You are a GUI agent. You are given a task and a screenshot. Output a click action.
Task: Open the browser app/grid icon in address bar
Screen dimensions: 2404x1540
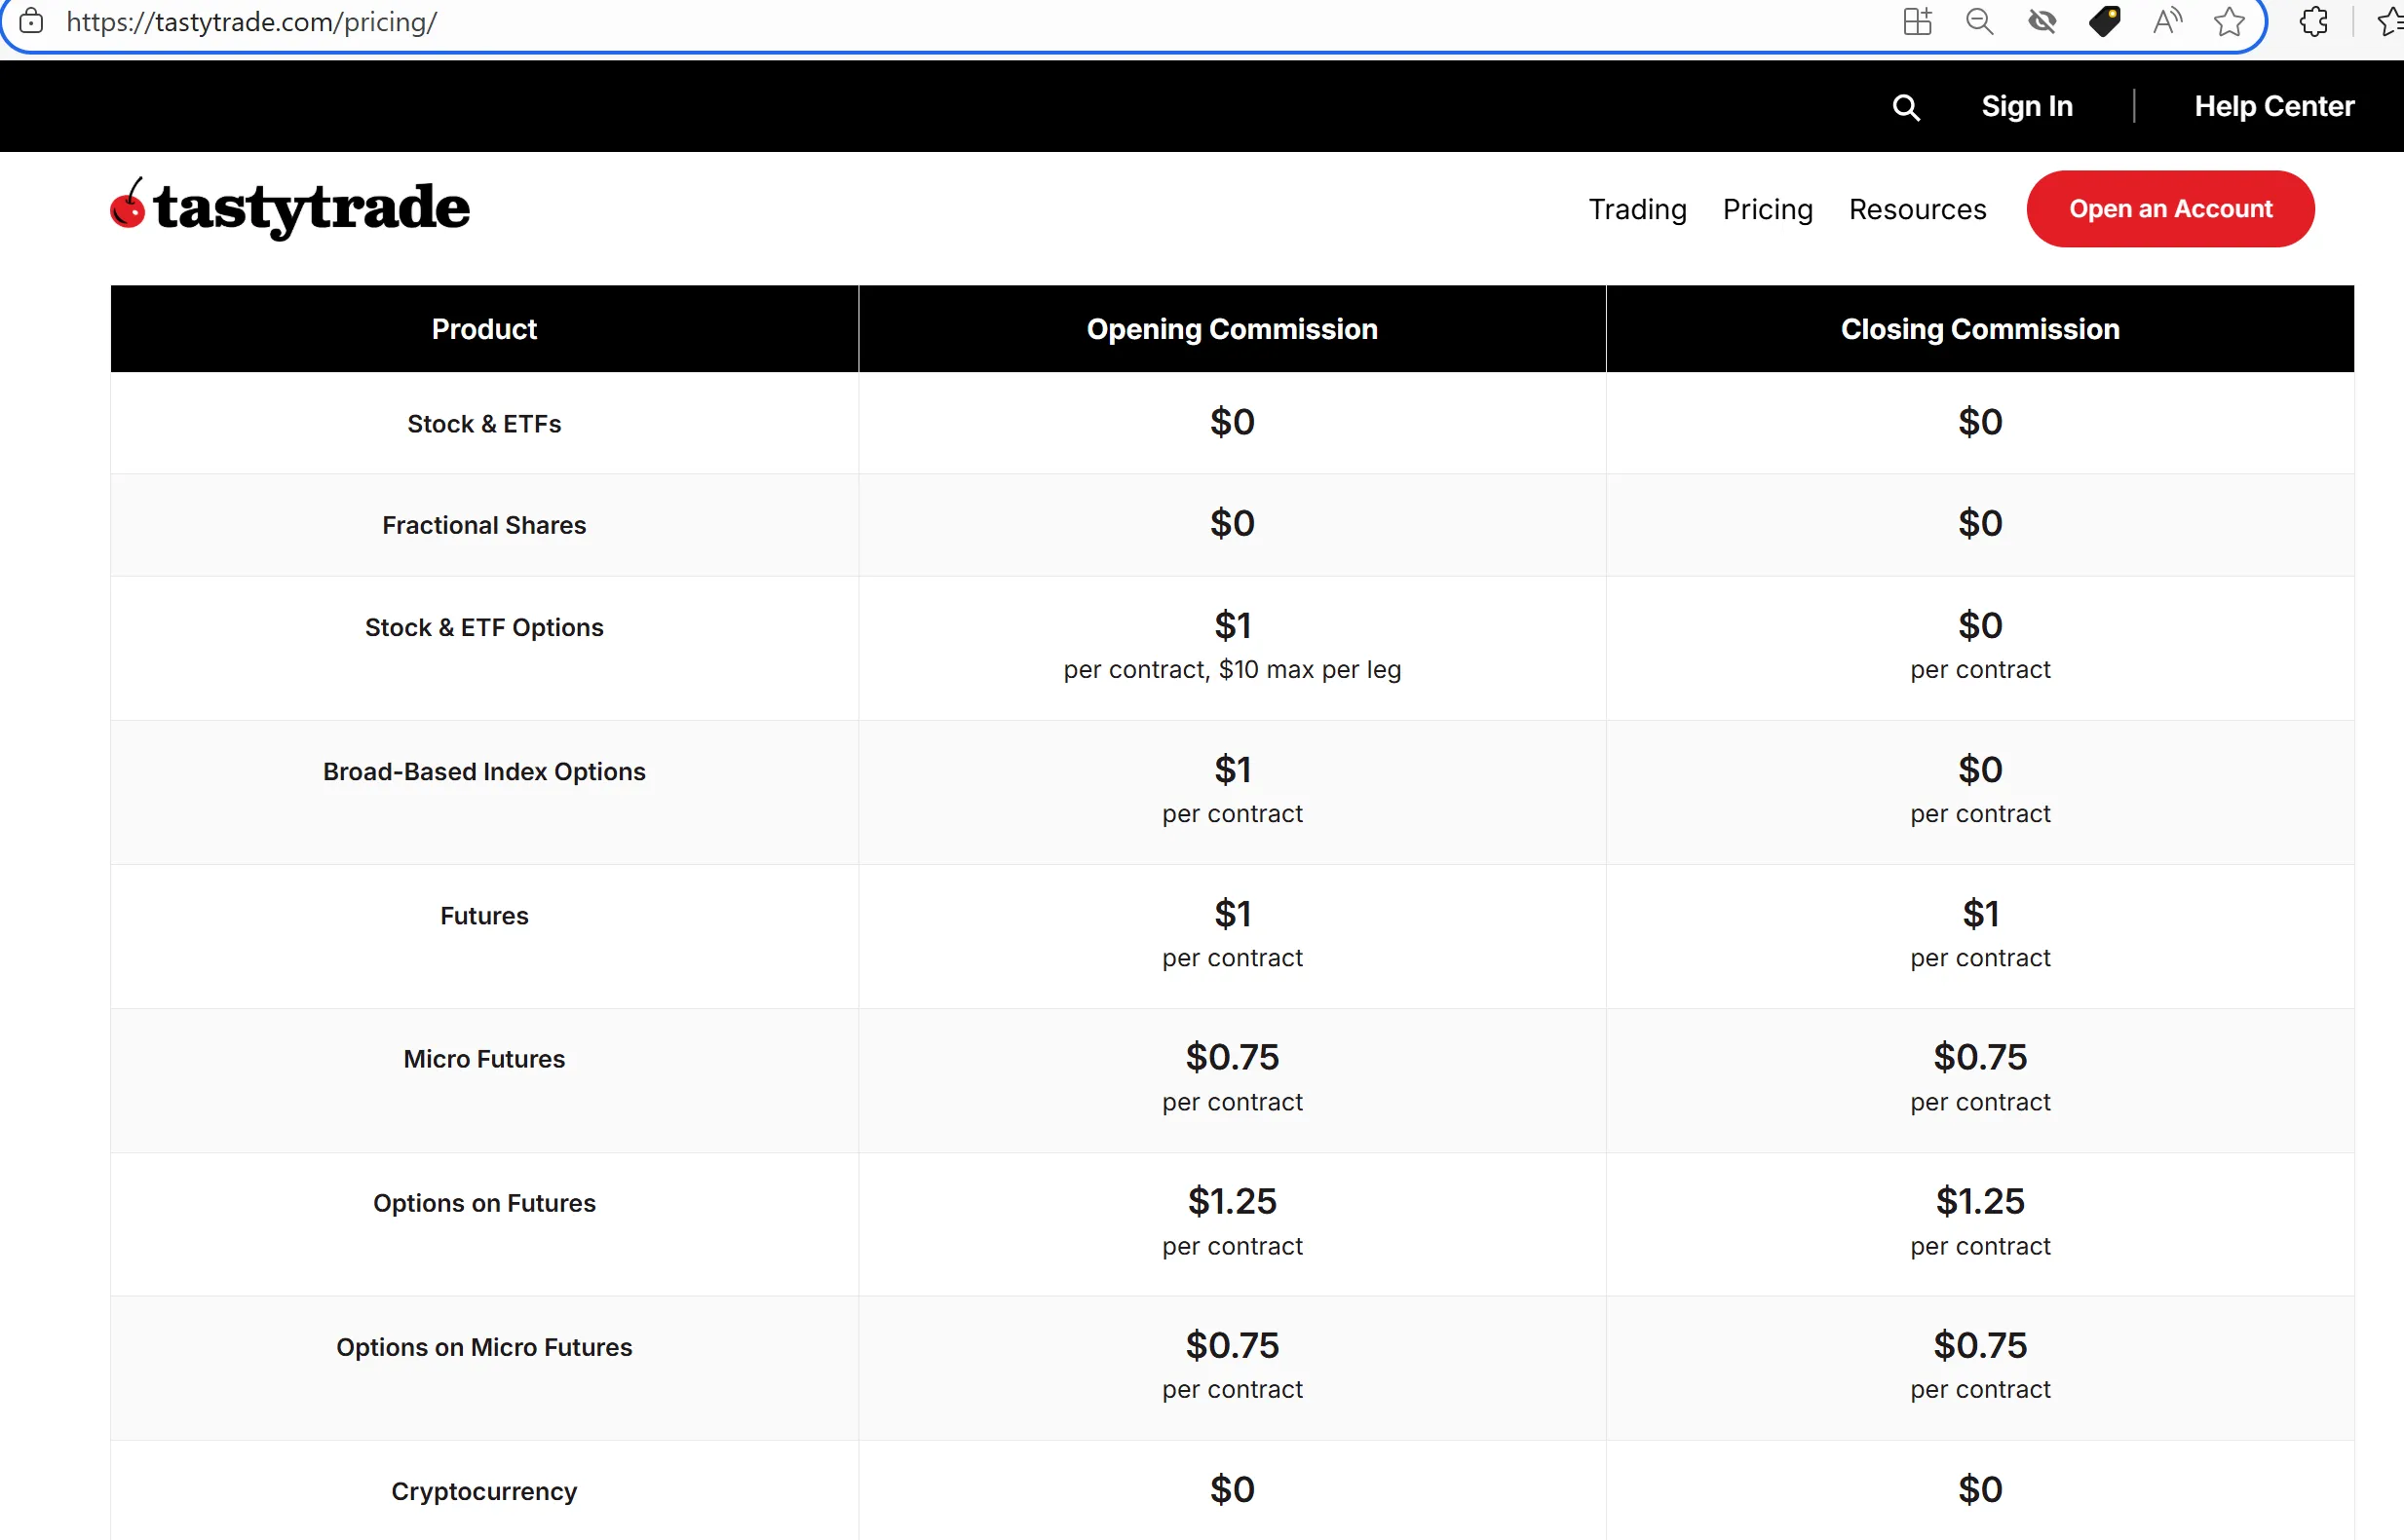pos(1917,21)
